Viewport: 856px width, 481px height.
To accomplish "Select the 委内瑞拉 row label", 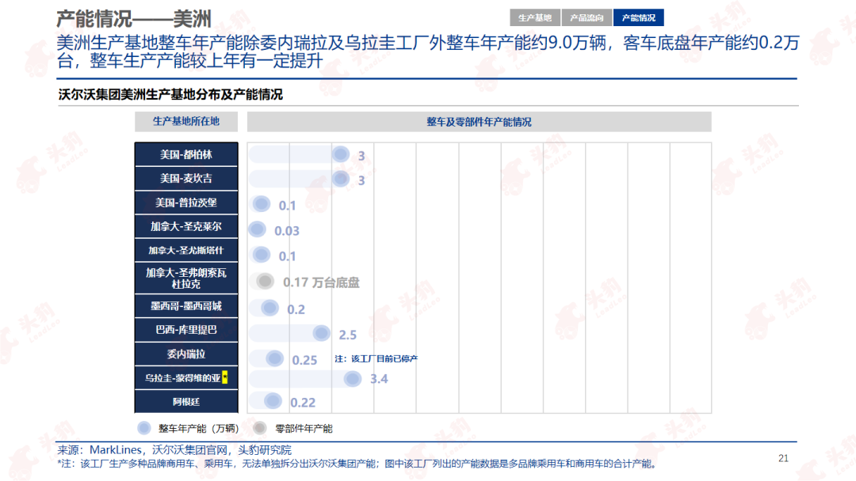I will click(186, 354).
